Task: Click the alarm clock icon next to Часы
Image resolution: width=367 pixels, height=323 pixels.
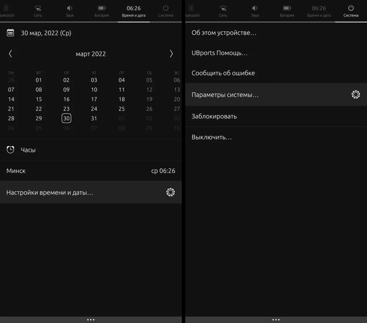Action: [x=10, y=150]
